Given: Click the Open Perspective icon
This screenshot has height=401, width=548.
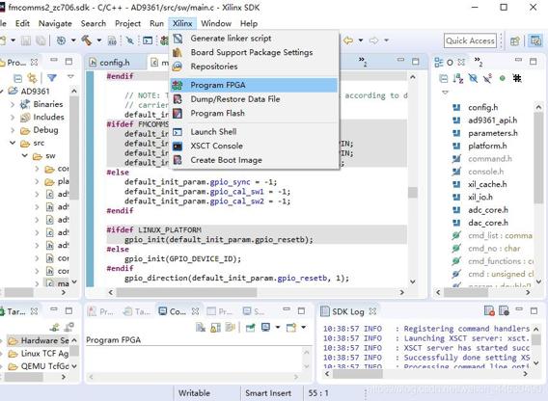Looking at the screenshot, I should click(515, 40).
